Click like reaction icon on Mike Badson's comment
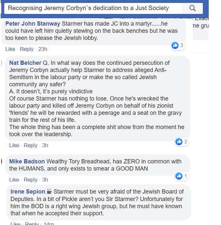221x225 pixels. click(x=179, y=176)
